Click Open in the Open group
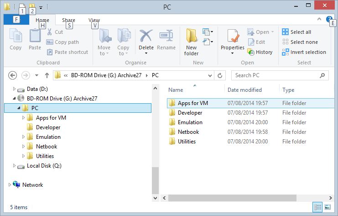Viewport: 338px width, 216px height. click(260, 32)
